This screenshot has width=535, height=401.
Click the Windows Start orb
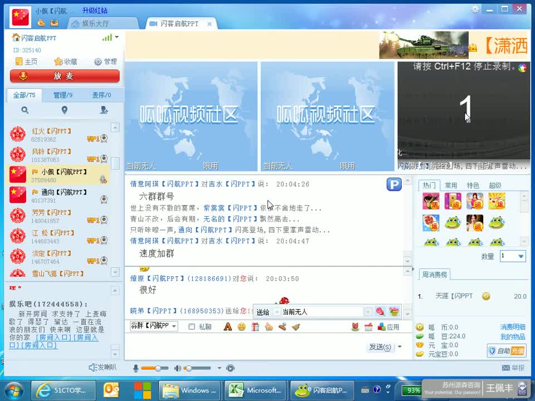[13, 390]
